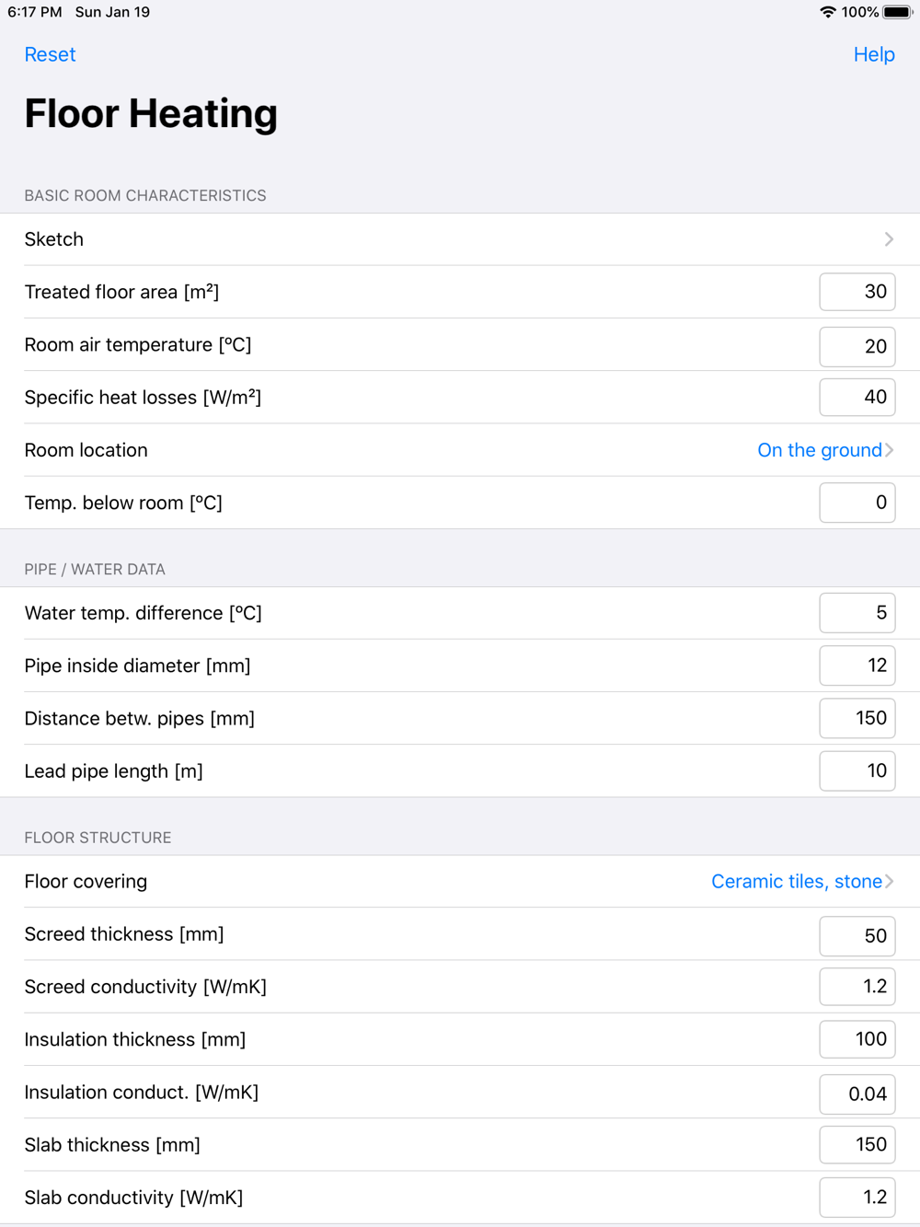Select Insulation conduct. field
The image size is (920, 1227).
[857, 1094]
